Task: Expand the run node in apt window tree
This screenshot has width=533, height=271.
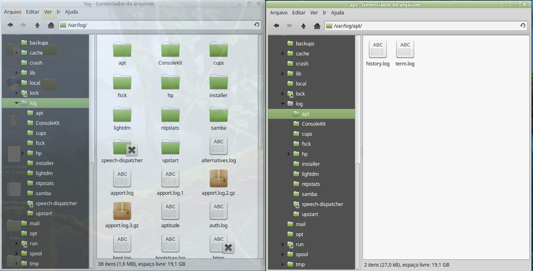Action: tap(283, 244)
